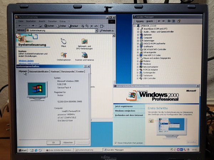
Task: Expand the Datenträger node
Action: [x=138, y=41]
